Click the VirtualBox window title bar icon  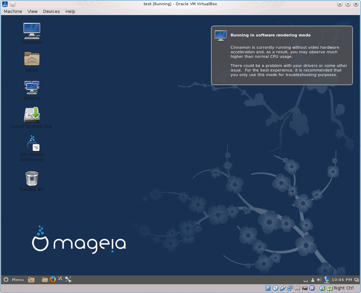pyautogui.click(x=5, y=4)
